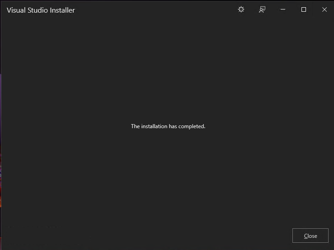Minimize the Visual Studio Installer window

282,9
